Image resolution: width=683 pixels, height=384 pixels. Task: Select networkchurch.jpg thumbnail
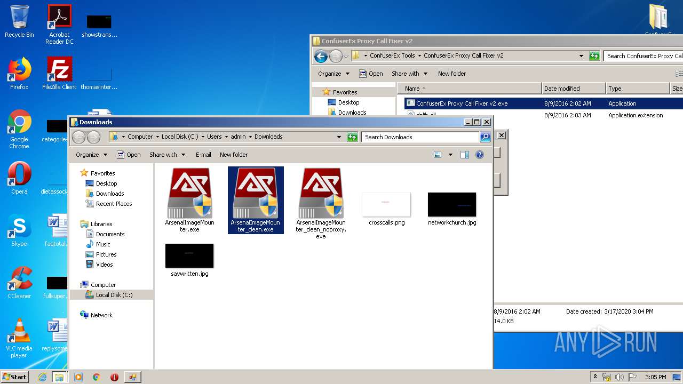(x=452, y=209)
